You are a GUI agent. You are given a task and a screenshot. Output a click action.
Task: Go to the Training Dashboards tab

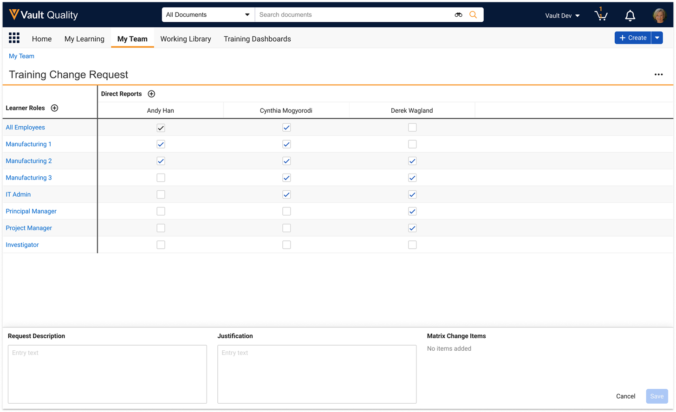(x=257, y=39)
